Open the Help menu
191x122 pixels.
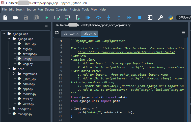103,10
